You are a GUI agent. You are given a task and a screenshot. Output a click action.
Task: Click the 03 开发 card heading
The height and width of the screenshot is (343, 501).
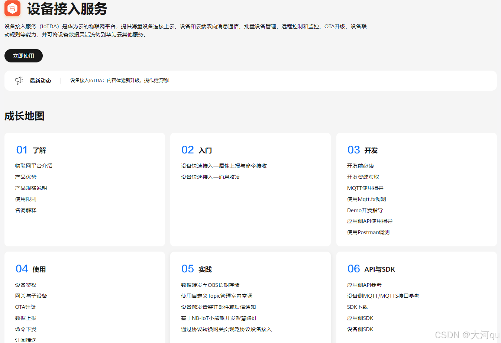[363, 150]
